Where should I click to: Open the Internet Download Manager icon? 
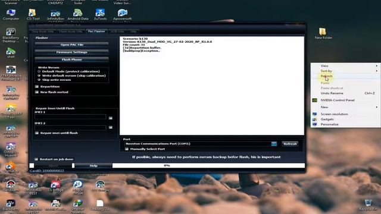click(x=78, y=206)
